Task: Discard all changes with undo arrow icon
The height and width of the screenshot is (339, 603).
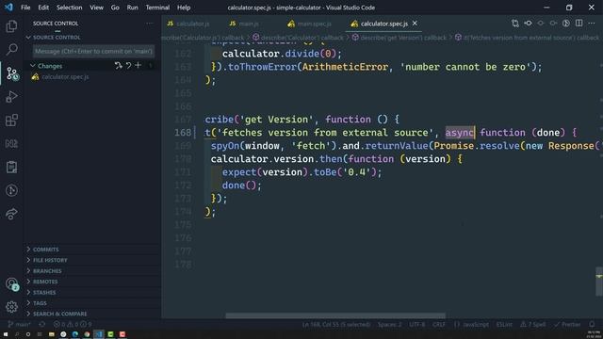Action: (128, 66)
